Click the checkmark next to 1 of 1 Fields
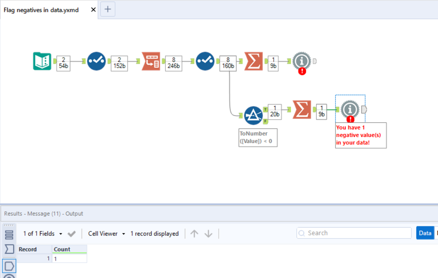 pyautogui.click(x=72, y=233)
